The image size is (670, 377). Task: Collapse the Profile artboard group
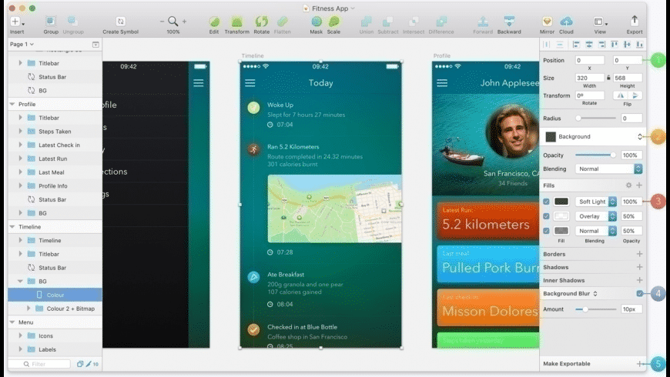tap(12, 104)
